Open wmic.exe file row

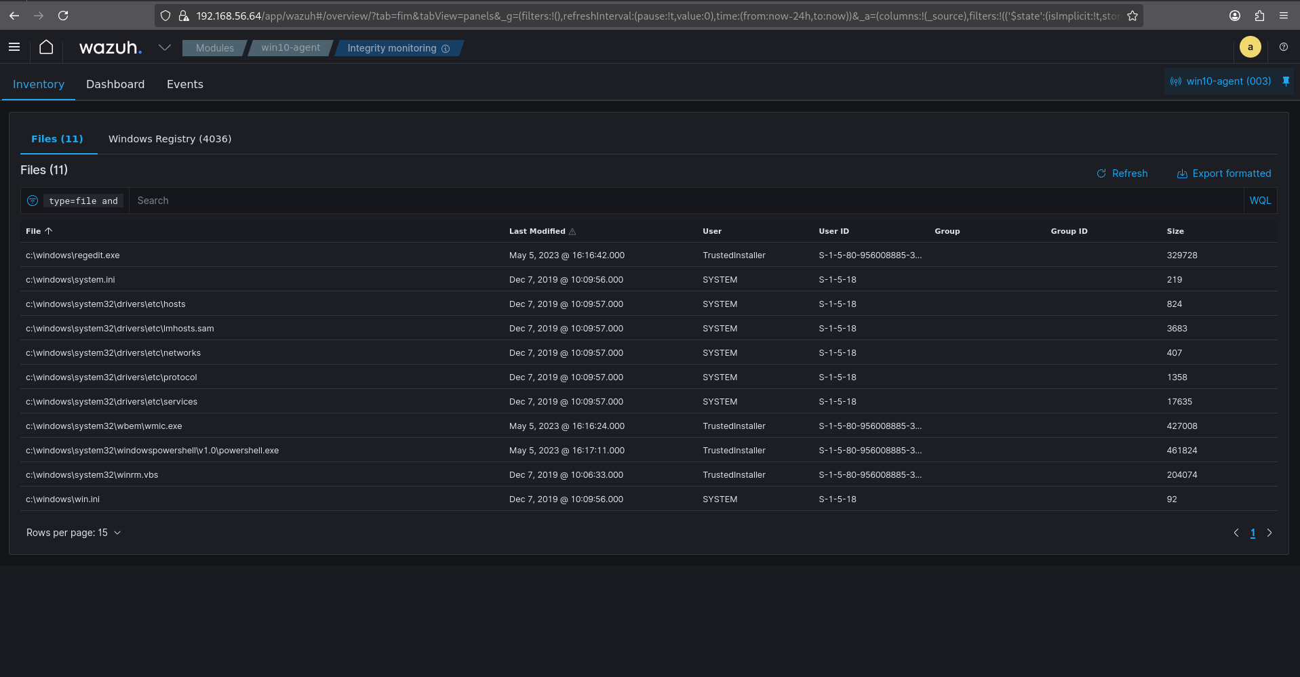coord(648,426)
